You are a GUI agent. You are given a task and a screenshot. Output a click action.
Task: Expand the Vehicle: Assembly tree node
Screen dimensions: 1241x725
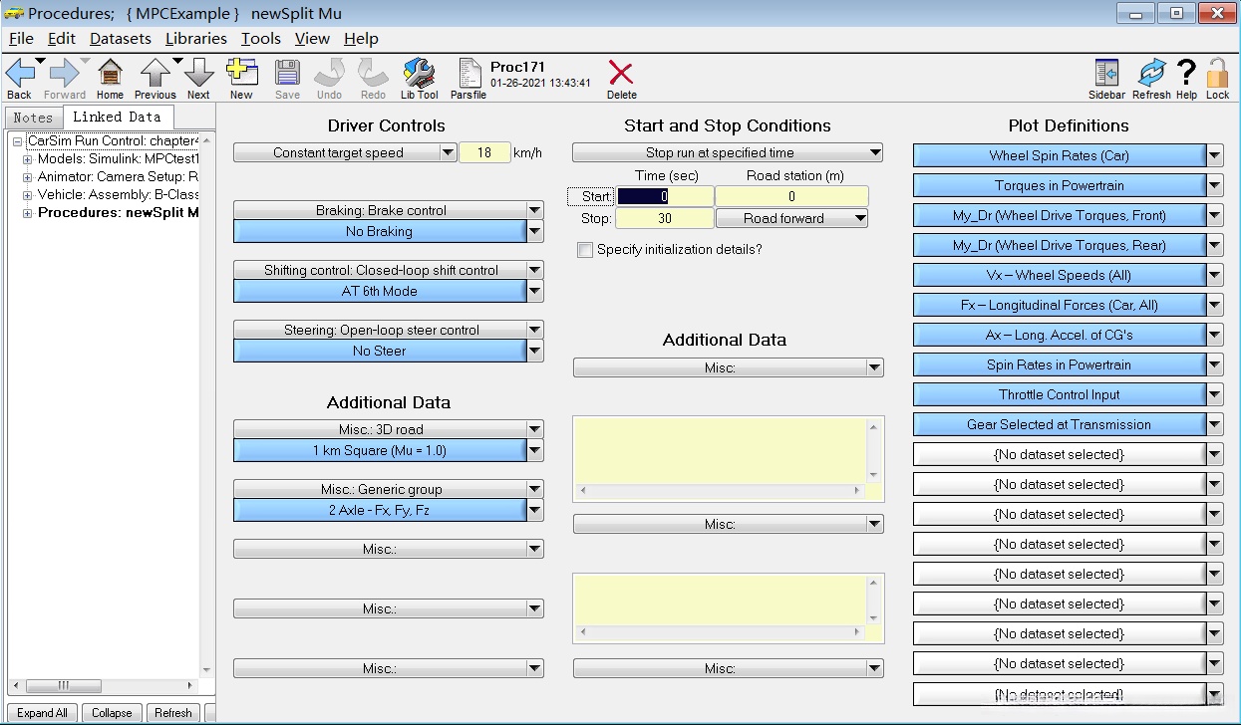(x=28, y=195)
